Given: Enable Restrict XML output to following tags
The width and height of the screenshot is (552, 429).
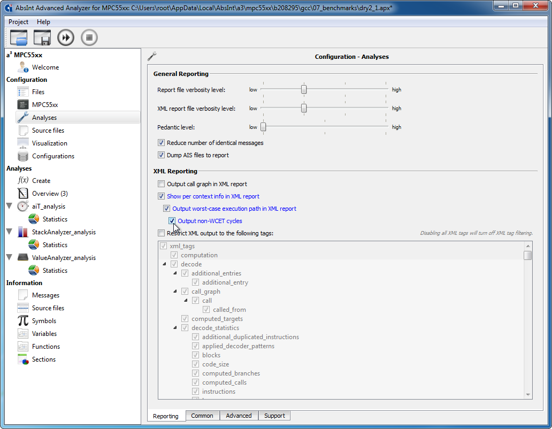Looking at the screenshot, I should (161, 233).
